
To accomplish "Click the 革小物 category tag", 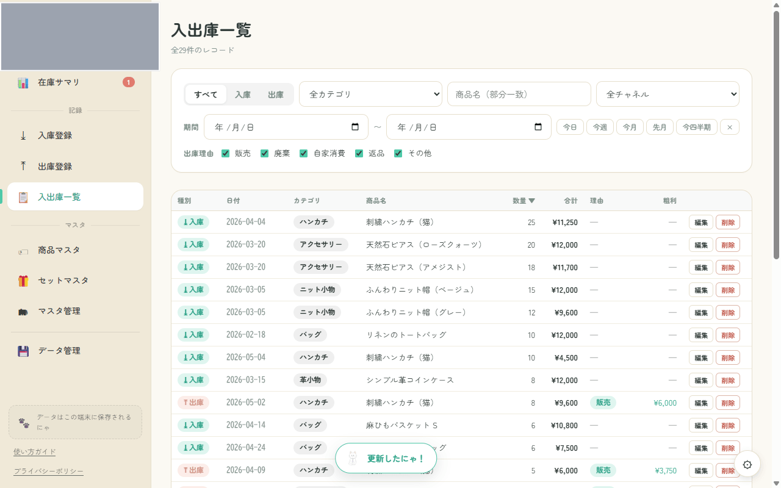I will click(x=310, y=380).
